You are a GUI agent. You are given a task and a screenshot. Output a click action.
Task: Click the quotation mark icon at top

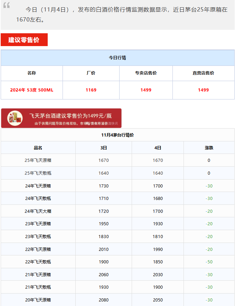tap(7, 5)
